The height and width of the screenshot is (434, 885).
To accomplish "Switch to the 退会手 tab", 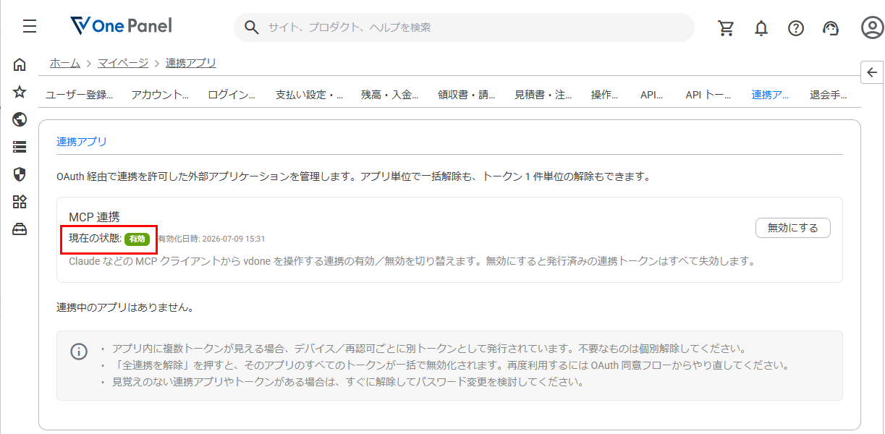I will 829,95.
